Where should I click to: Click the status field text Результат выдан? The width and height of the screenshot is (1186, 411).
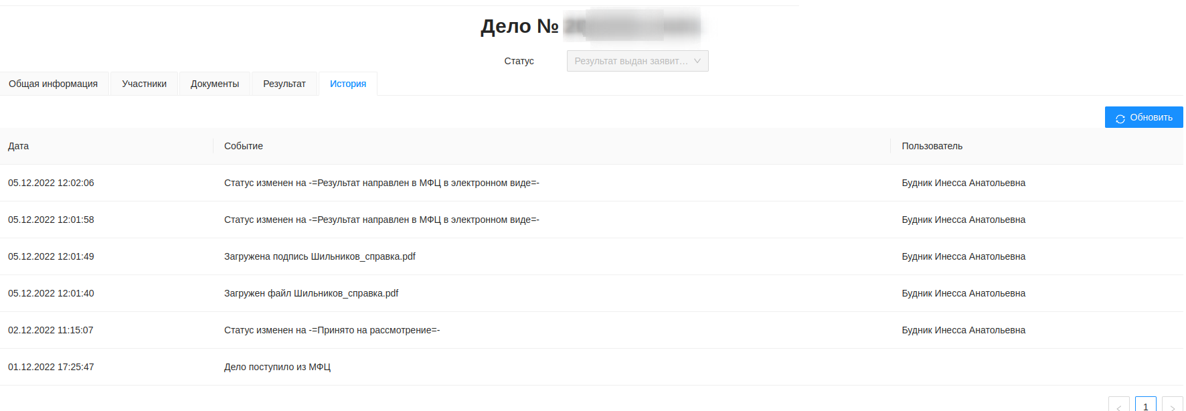coord(630,61)
